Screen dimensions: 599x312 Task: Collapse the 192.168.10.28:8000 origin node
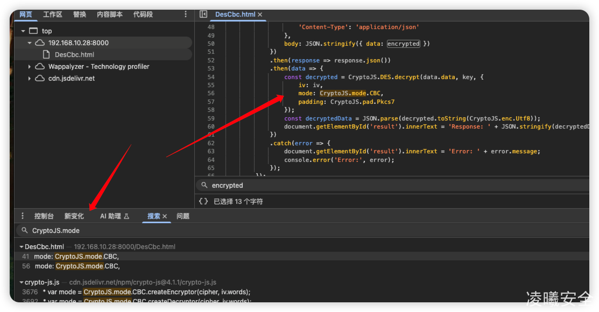30,43
